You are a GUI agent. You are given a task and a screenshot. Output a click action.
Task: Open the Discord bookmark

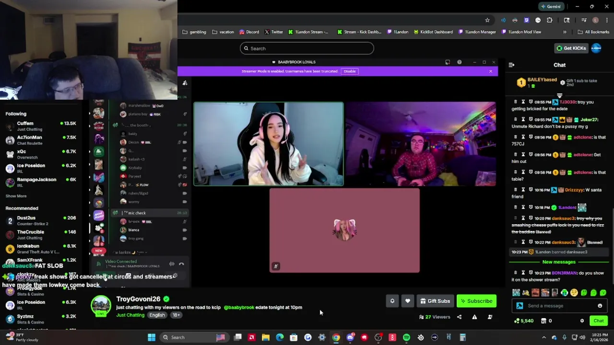pos(249,32)
